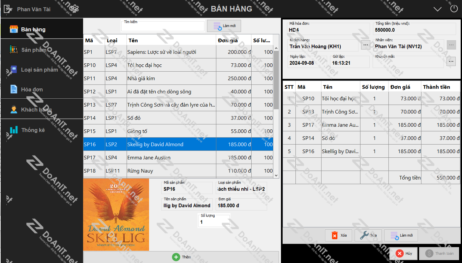This screenshot has width=462, height=263.
Task: Click the Loại sản phẩm field LSP2
Action: point(241,188)
